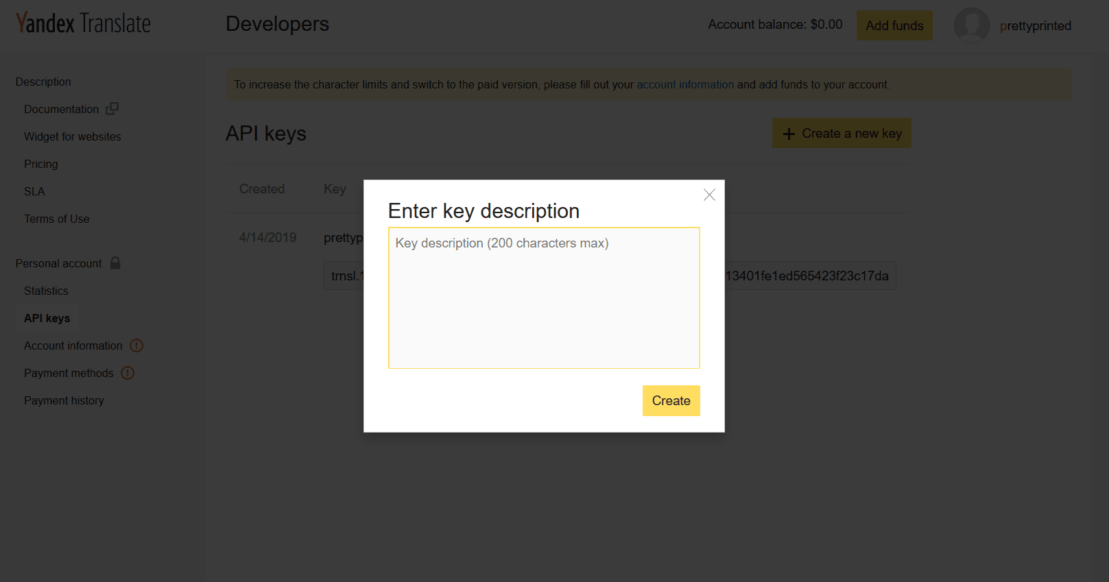Image resolution: width=1109 pixels, height=582 pixels.
Task: Close the key description dialog
Action: coord(709,195)
